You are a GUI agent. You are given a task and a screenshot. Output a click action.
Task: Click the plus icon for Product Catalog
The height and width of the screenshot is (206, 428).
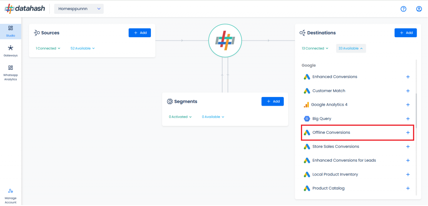(x=408, y=188)
